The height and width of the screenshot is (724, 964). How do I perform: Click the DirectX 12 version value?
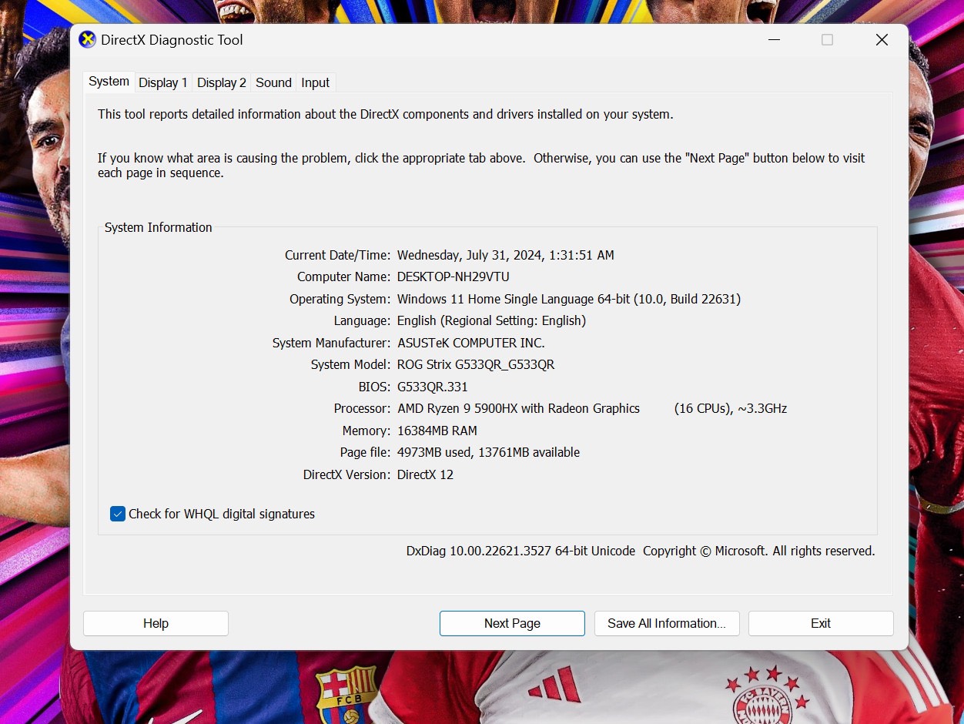[425, 474]
